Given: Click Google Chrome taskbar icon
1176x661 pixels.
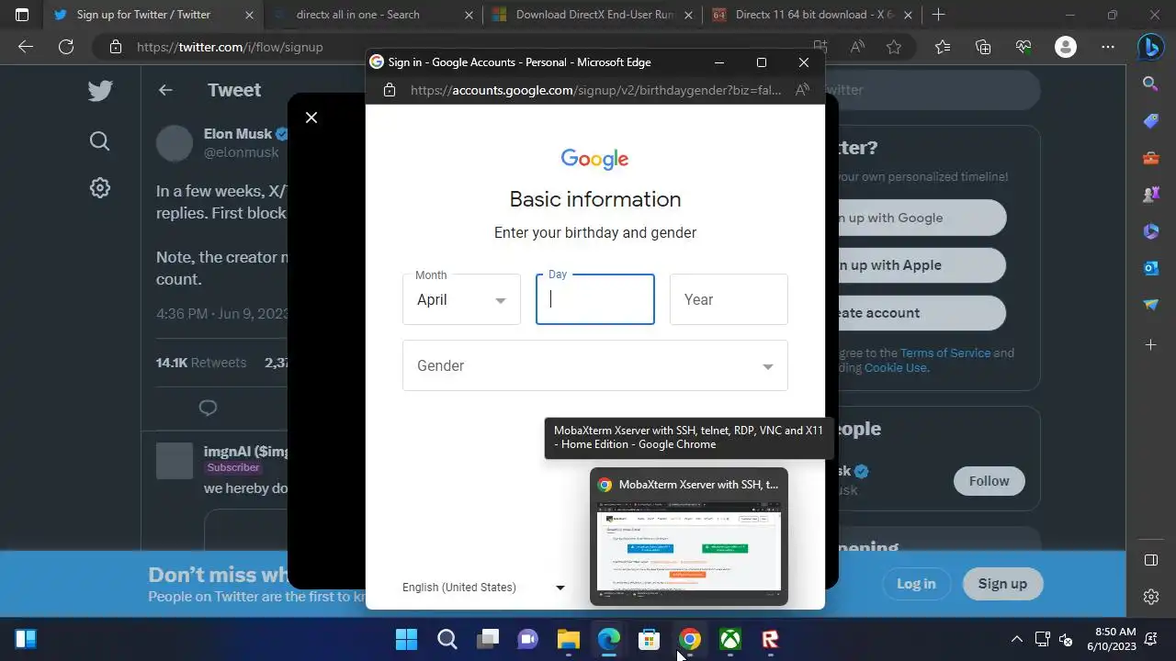Looking at the screenshot, I should click(x=690, y=639).
